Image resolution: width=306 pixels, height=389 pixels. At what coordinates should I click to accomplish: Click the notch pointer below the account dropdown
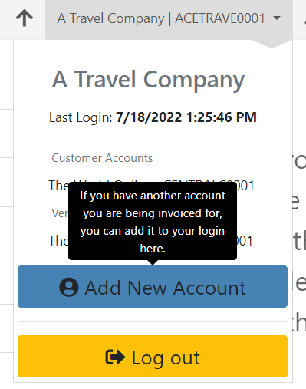coord(271,44)
